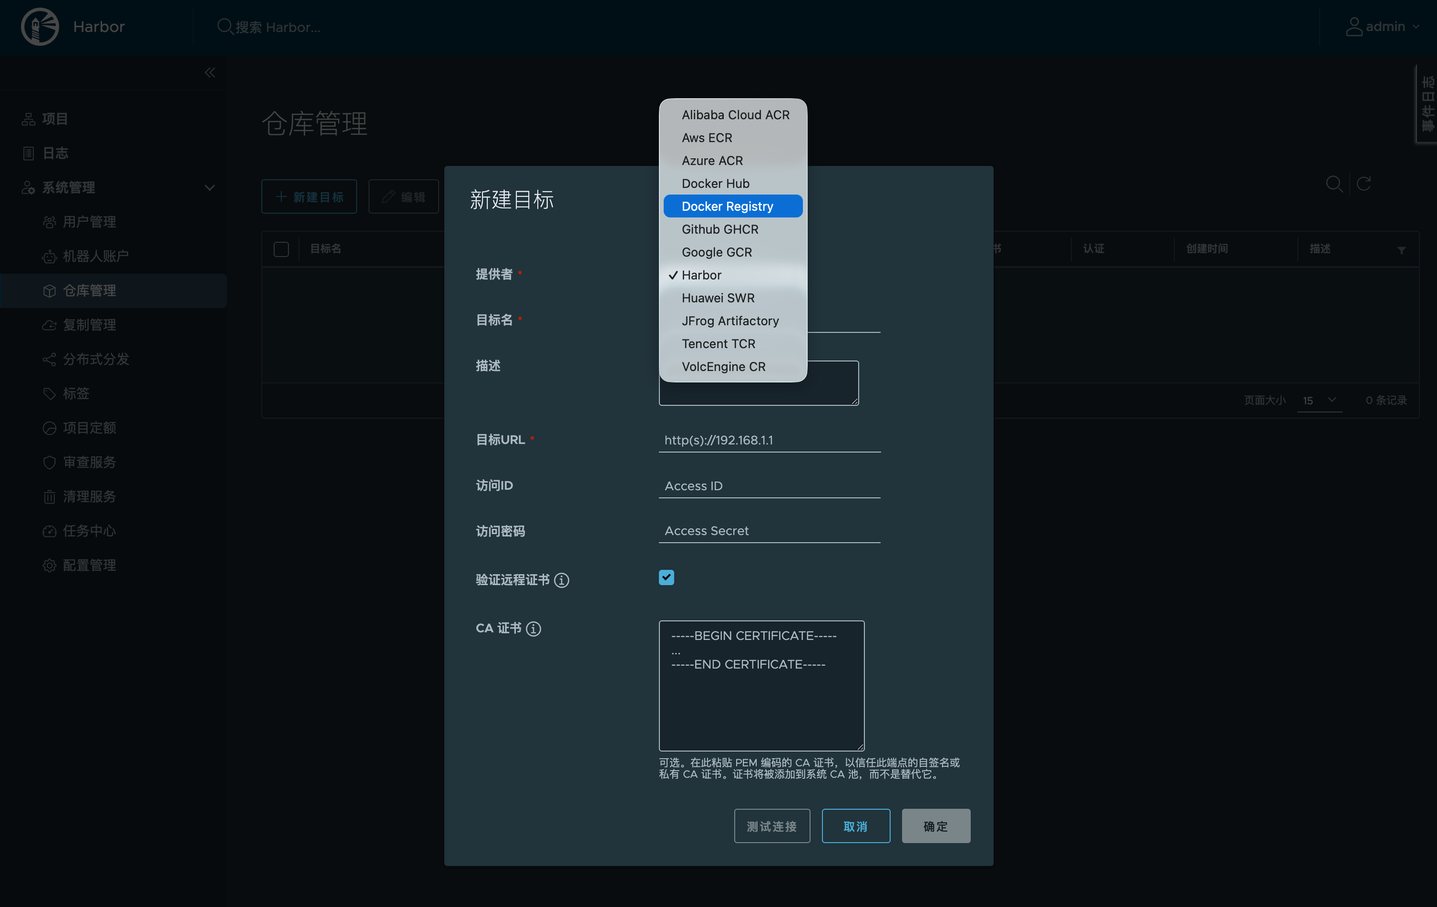
Task: Open 用户管理 in the sidebar
Action: [90, 222]
